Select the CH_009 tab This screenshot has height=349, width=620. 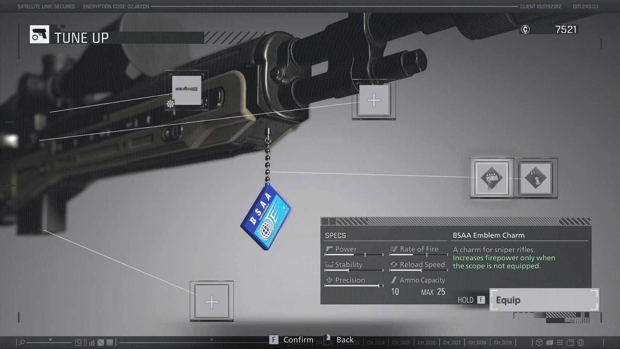[502, 343]
